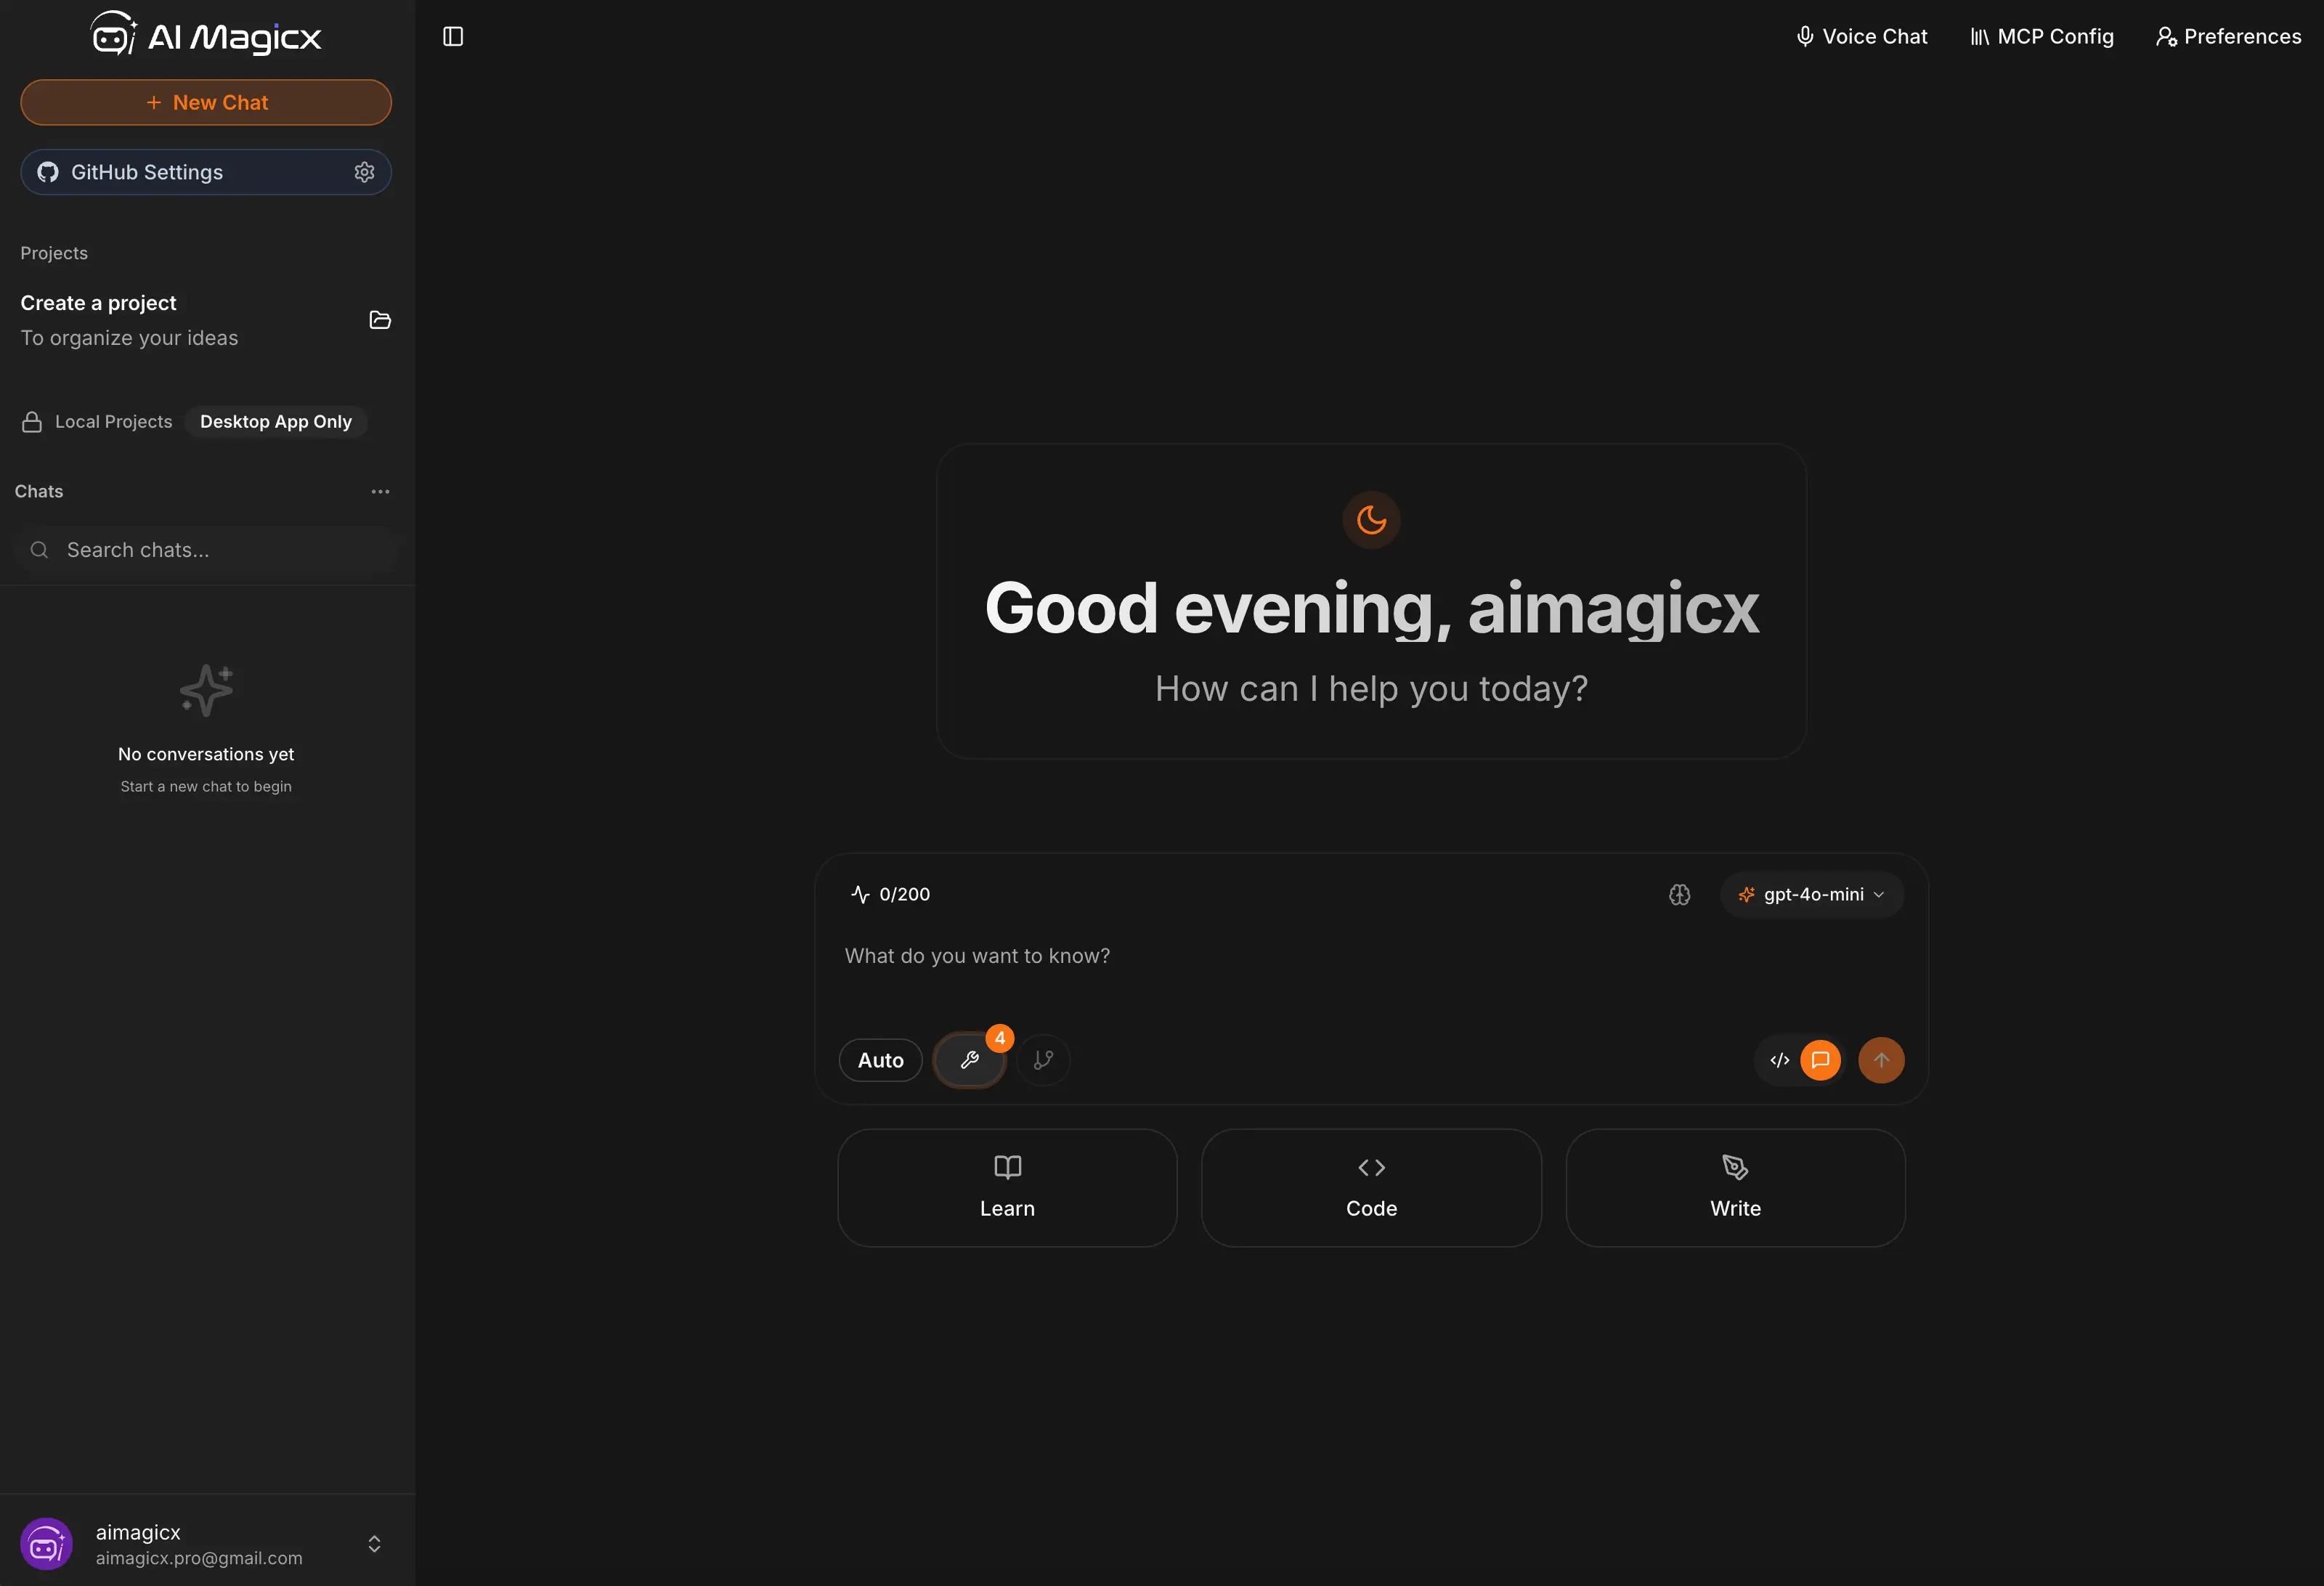Click the git branch icon
2324x1586 pixels.
(1043, 1060)
